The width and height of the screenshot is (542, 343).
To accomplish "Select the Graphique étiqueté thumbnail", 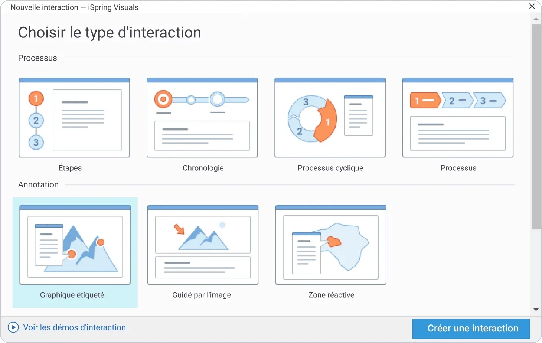I will 75,245.
